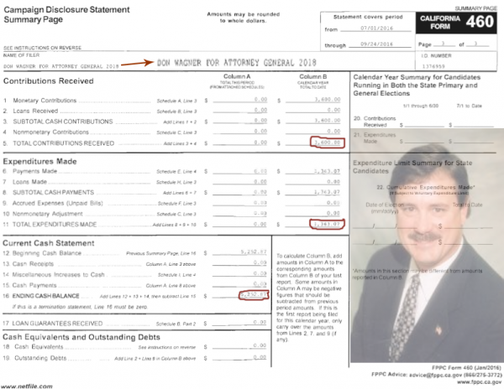The height and width of the screenshot is (389, 504).
Task: Click "Miscellaneous Increases to Cash" label
Action: point(58,274)
